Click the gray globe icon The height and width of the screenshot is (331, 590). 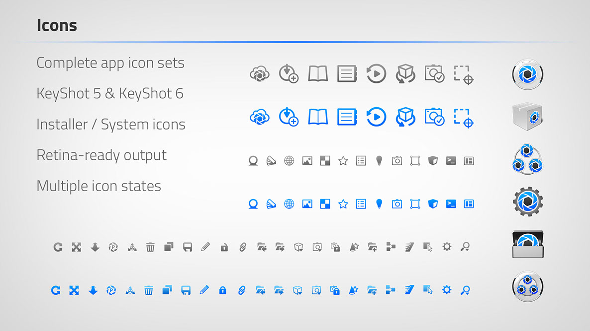(x=289, y=161)
